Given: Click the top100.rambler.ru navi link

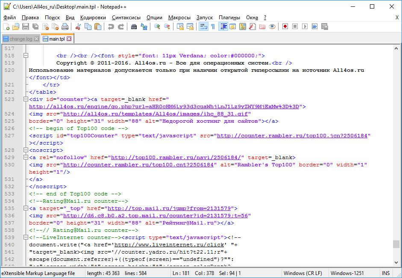Looking at the screenshot, I should coord(176,157).
